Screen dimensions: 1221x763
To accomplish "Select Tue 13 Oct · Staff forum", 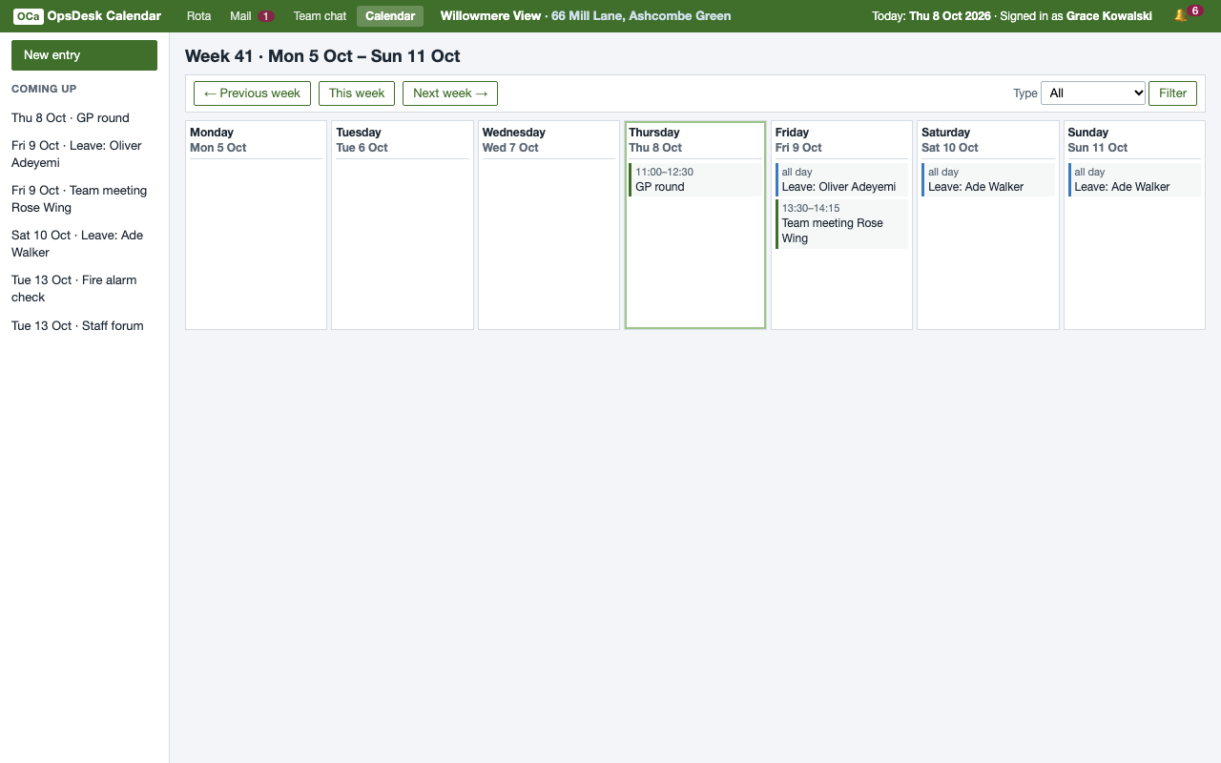I will coord(77,326).
